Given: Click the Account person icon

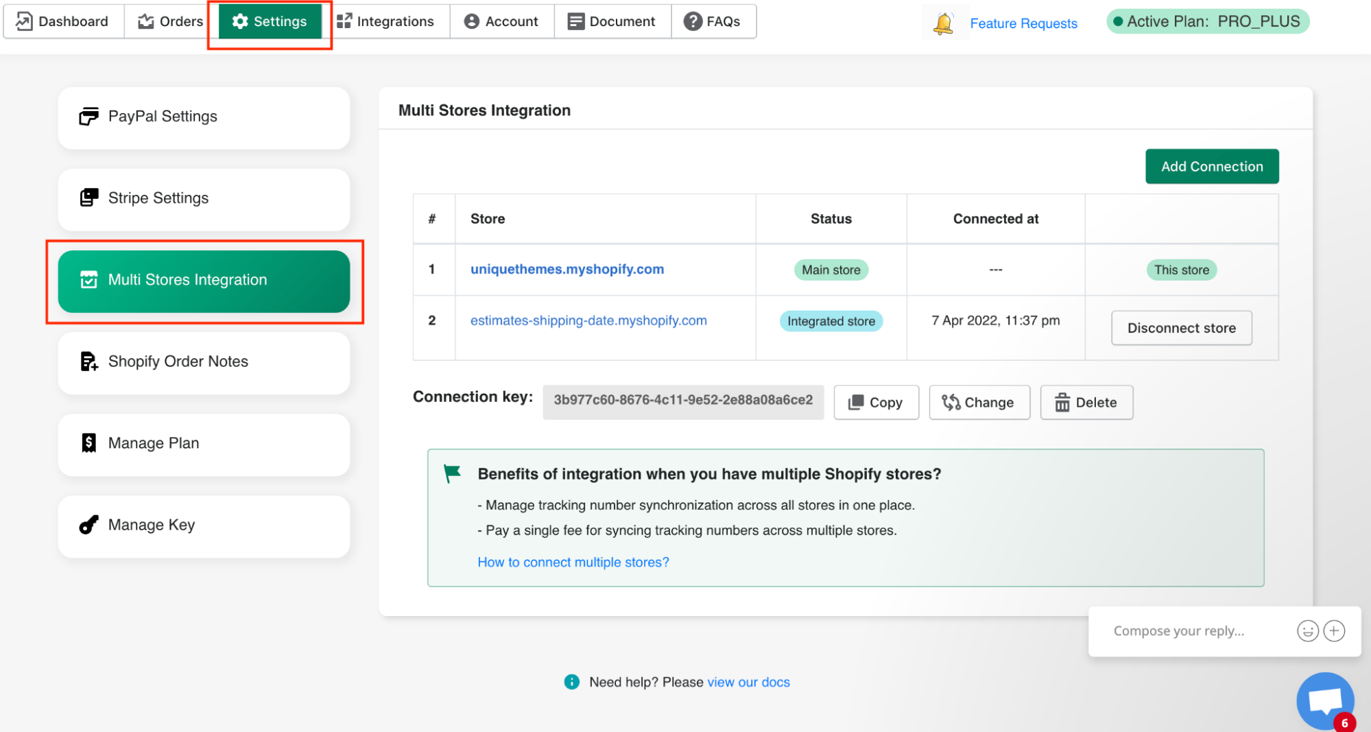Looking at the screenshot, I should [470, 21].
